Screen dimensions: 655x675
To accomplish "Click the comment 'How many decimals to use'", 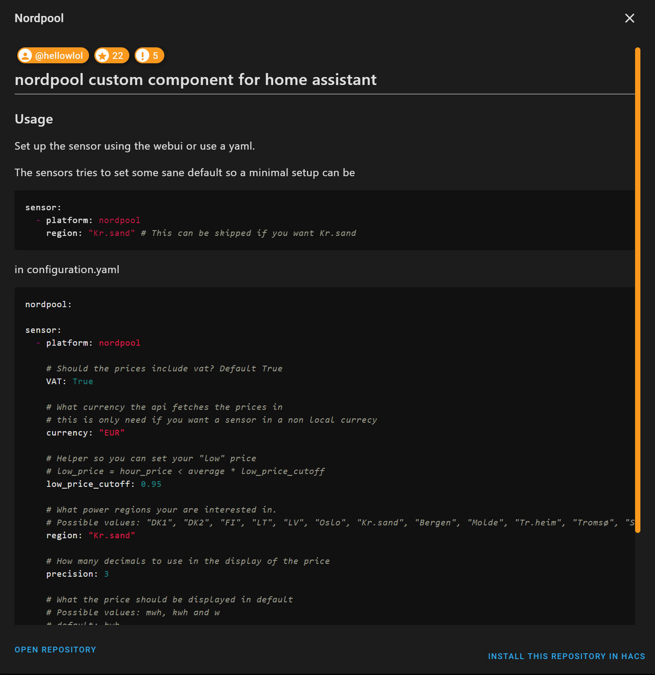I will 188,561.
